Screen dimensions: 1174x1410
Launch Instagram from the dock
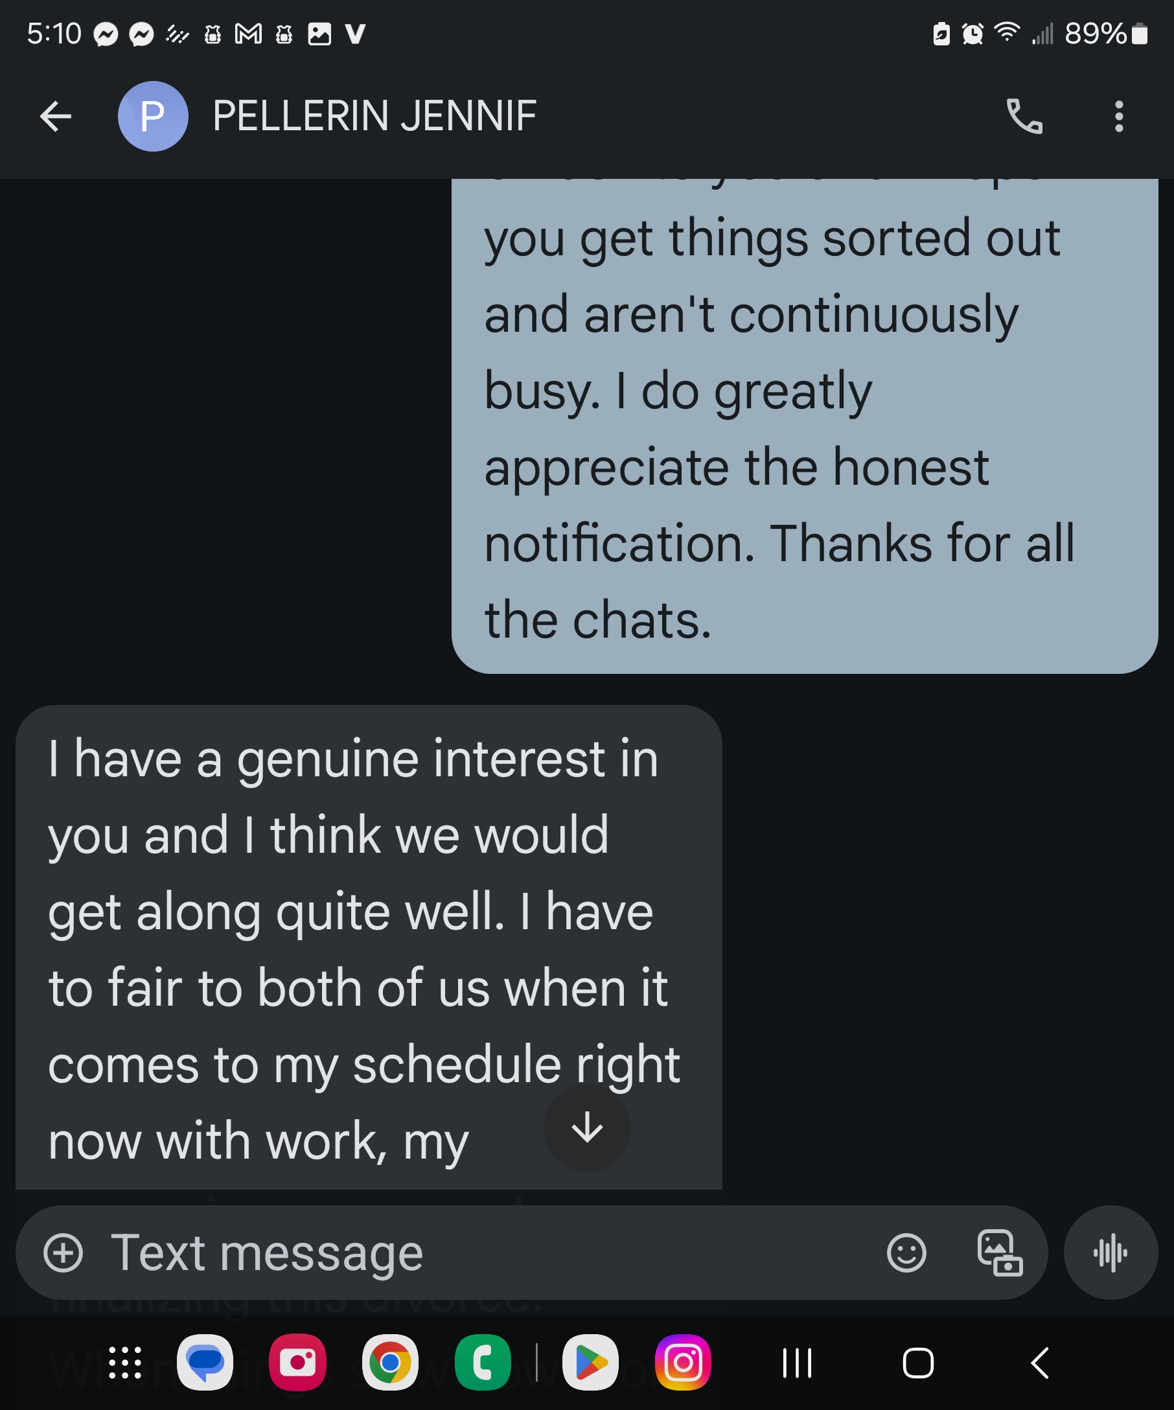coord(683,1362)
